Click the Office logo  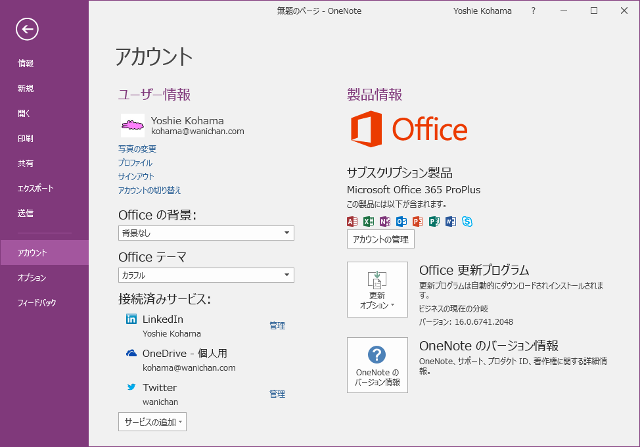409,129
